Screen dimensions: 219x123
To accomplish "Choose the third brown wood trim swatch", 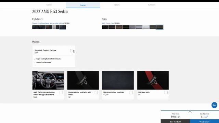I will (x=119, y=27).
